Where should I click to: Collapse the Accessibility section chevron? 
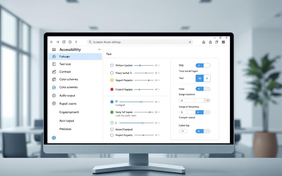pyautogui.click(x=99, y=50)
